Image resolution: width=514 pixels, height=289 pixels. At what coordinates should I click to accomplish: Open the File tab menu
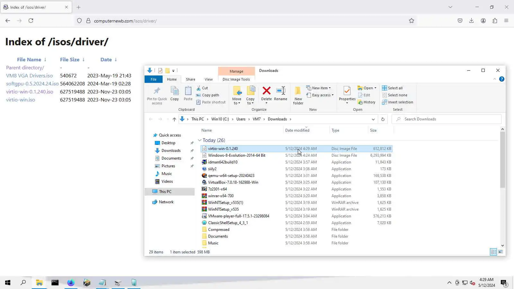(x=154, y=79)
